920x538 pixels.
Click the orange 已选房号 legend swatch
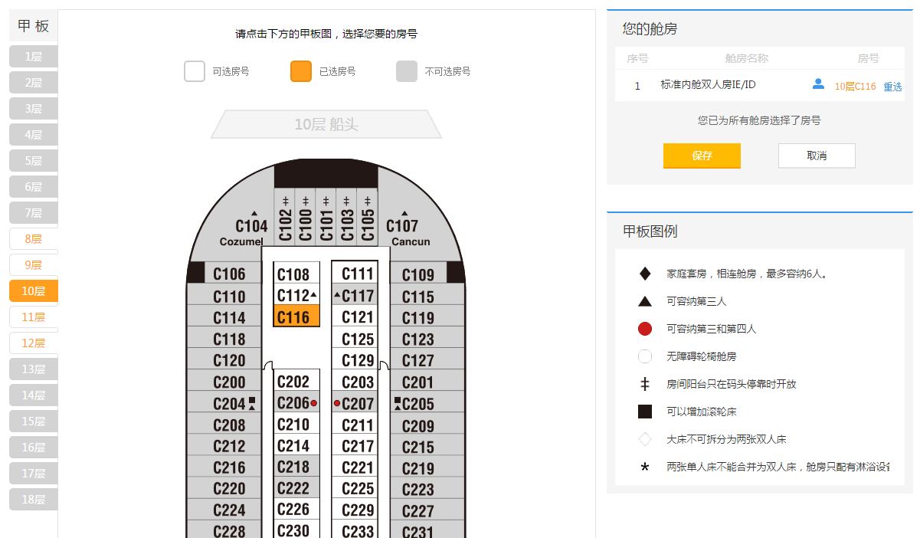(x=301, y=71)
